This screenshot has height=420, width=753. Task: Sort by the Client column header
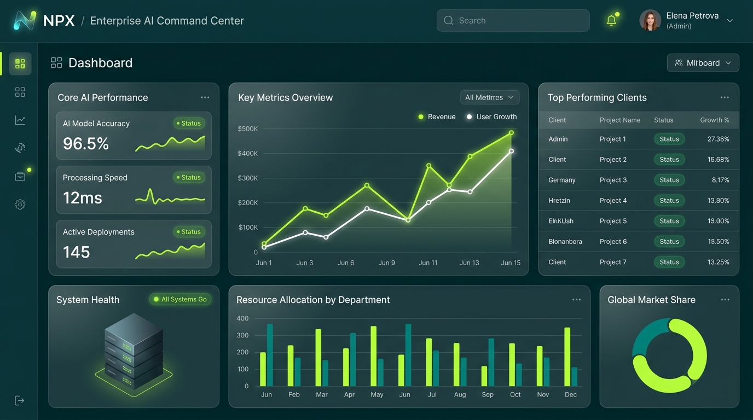pos(557,120)
